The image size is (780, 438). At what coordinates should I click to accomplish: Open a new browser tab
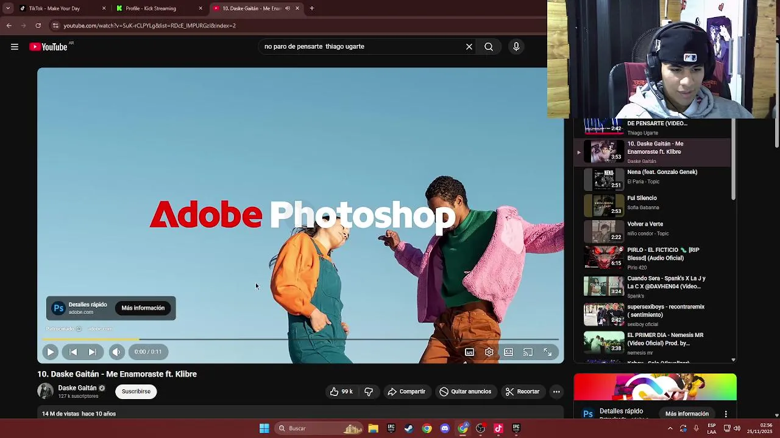(x=311, y=9)
